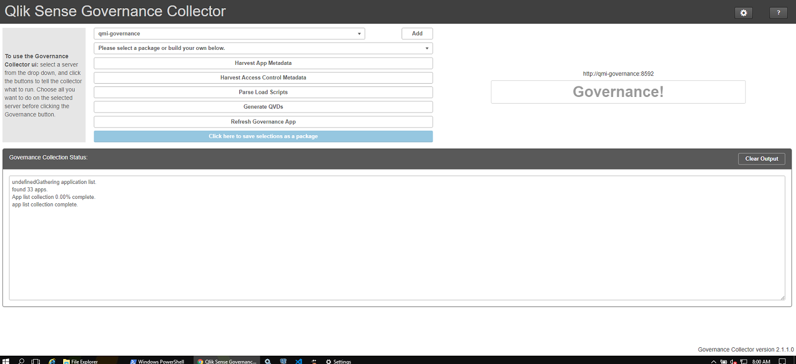This screenshot has height=364, width=796.
Task: Open Visual Studio Code from the taskbar
Action: point(299,361)
